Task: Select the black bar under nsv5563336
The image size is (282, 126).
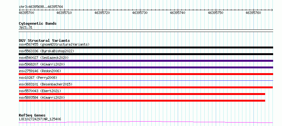Action: 146,54
